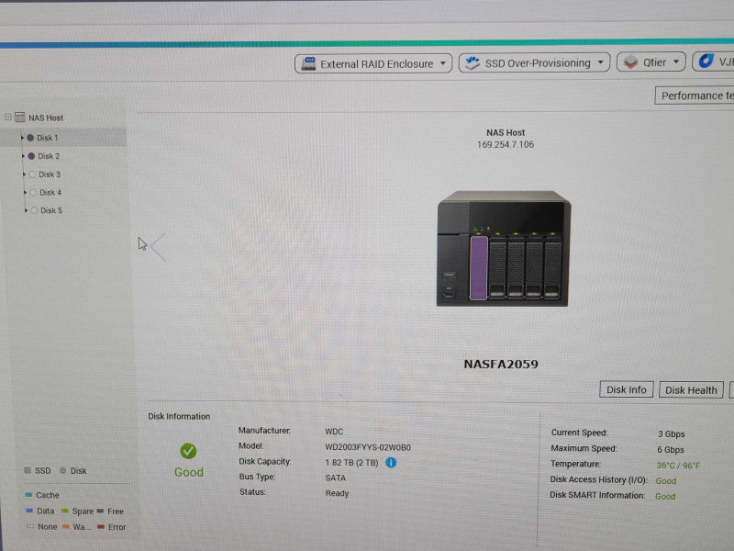Click the SSD Over-Provisioning icon

[x=473, y=63]
